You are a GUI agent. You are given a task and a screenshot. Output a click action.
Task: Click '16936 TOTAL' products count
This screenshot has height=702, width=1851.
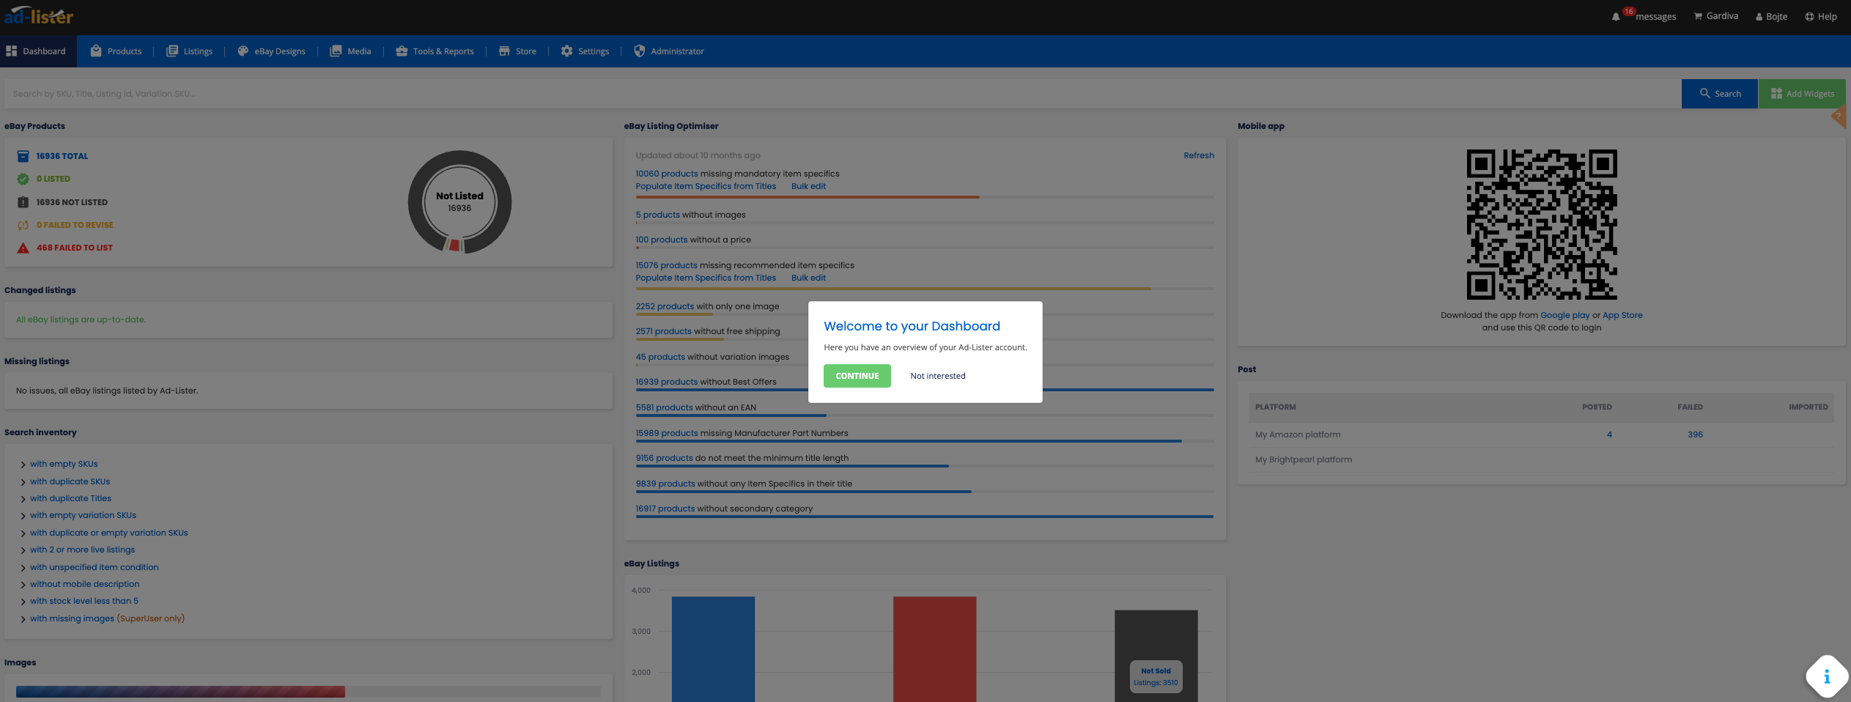[x=62, y=156]
